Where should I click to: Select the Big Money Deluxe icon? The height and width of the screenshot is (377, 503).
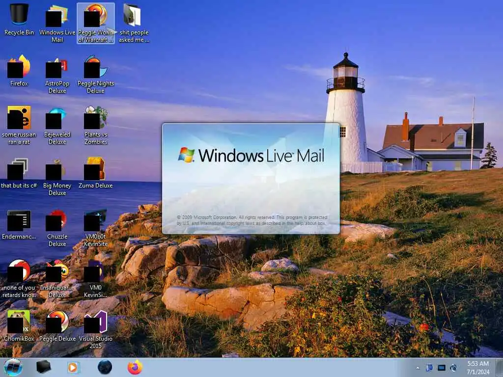[x=57, y=176]
